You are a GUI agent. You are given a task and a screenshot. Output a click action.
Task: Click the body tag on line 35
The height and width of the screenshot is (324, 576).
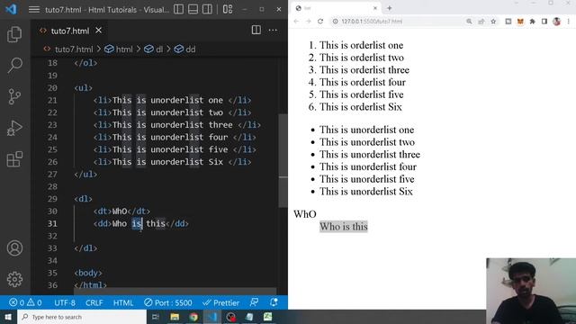pyautogui.click(x=88, y=273)
